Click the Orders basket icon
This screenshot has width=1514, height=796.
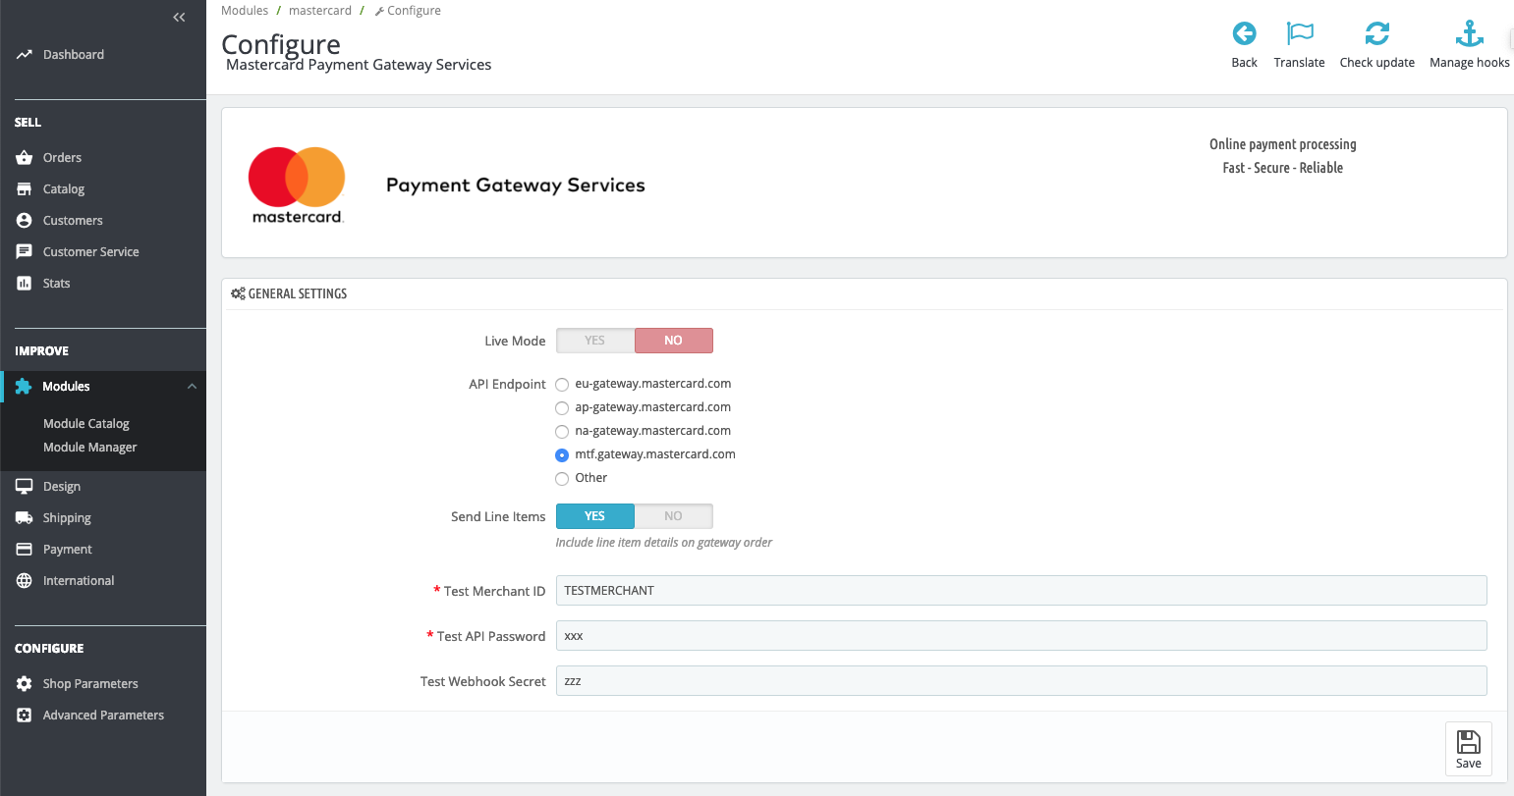(25, 157)
